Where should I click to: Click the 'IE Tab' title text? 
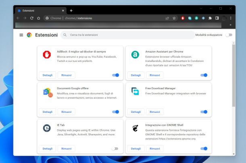click(x=61, y=125)
